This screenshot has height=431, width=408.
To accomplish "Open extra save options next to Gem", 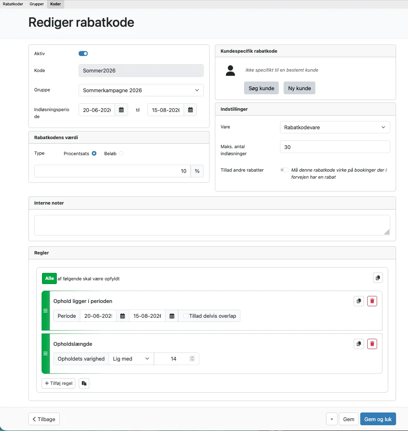I will click(x=331, y=419).
